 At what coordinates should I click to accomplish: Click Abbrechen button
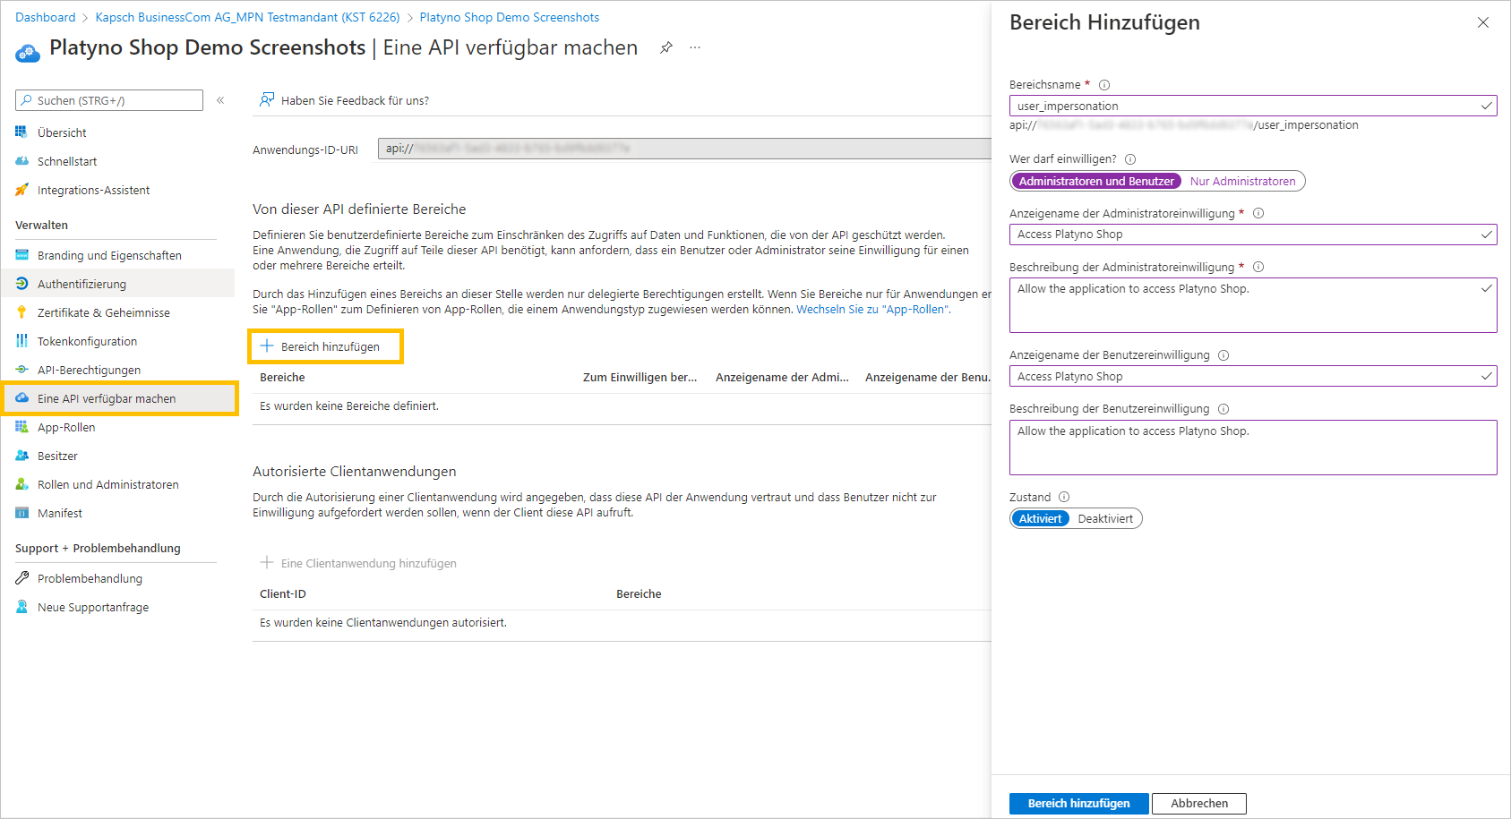point(1198,803)
